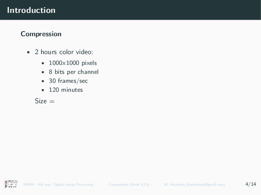Click the slide number '4/14'
Image resolution: width=261 pixels, height=195 pixels.
click(x=251, y=184)
